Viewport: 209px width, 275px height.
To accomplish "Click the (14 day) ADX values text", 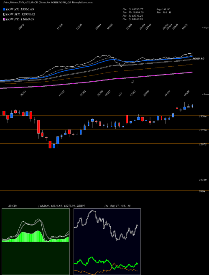I will point(117,206).
